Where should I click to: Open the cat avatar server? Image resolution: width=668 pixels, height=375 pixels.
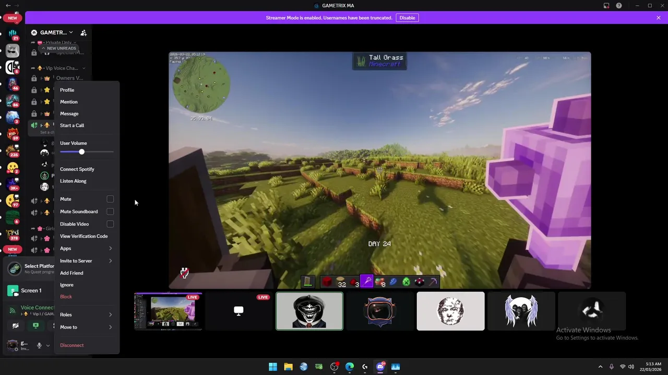pyautogui.click(x=13, y=51)
